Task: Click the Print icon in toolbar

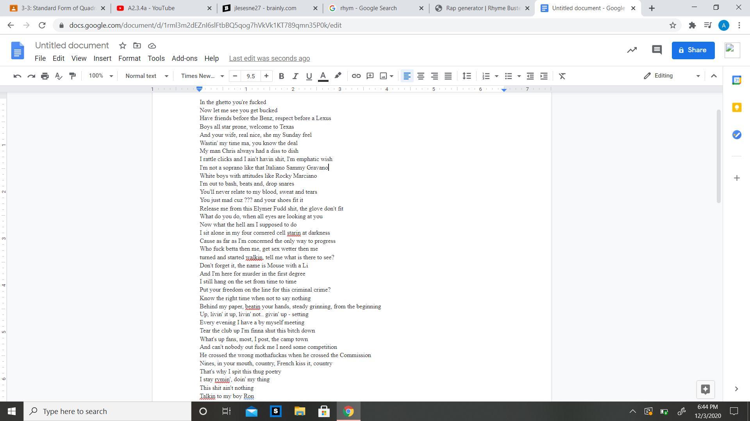Action: click(45, 76)
